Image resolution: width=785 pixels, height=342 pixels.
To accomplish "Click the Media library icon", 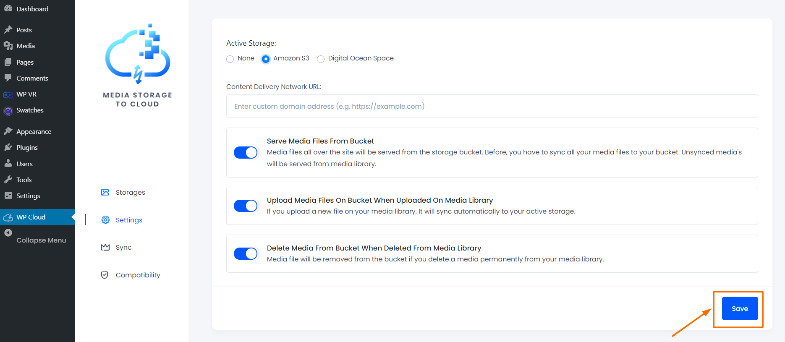I will point(8,46).
